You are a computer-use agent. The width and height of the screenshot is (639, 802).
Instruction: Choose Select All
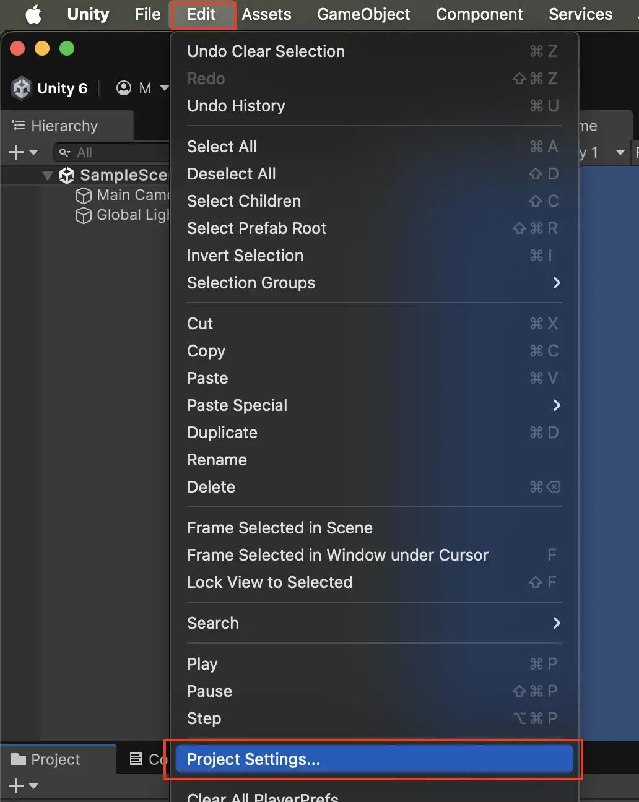click(x=374, y=147)
